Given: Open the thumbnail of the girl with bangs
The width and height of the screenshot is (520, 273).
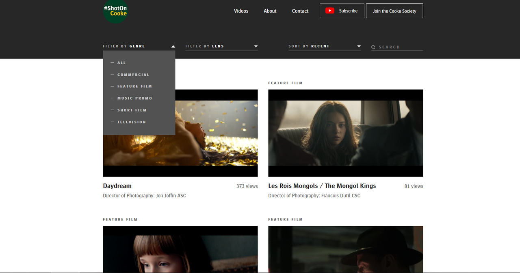Looking at the screenshot, I should [x=180, y=249].
